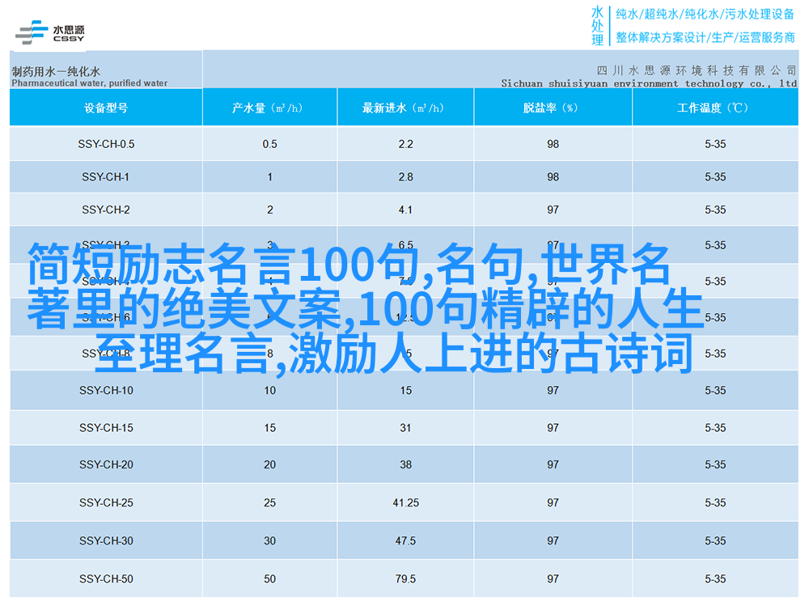Select model cell SSY-CH-30

[106, 541]
